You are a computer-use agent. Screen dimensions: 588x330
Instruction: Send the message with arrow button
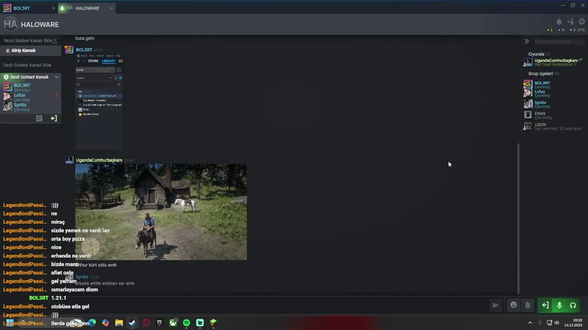click(495, 305)
